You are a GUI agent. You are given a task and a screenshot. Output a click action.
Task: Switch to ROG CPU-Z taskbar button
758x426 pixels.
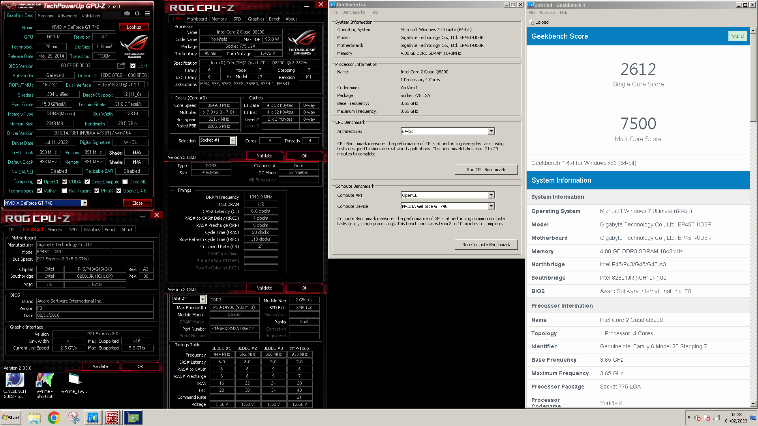click(x=112, y=418)
